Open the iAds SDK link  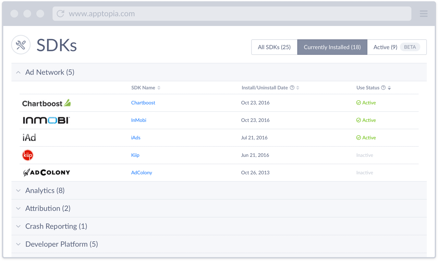pyautogui.click(x=136, y=138)
